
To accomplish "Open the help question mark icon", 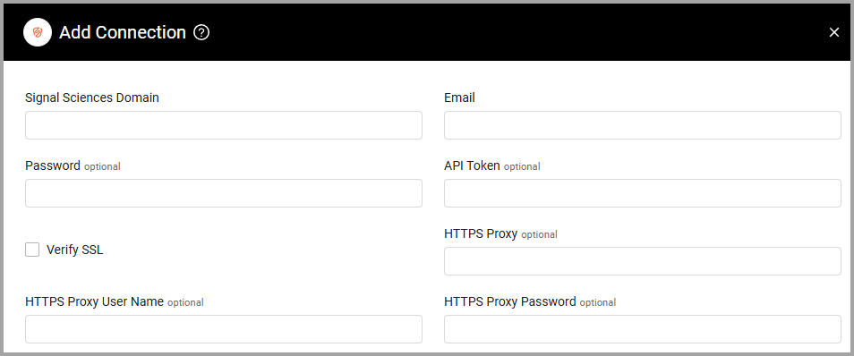I will pyautogui.click(x=201, y=33).
